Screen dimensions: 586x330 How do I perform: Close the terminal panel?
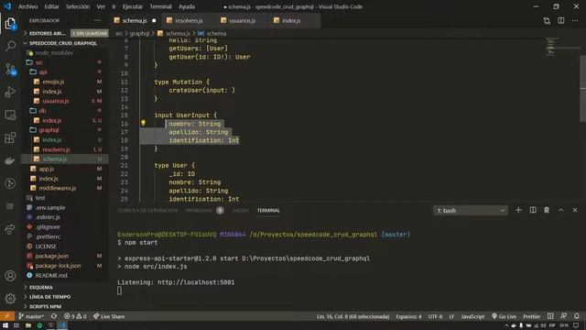coord(575,210)
